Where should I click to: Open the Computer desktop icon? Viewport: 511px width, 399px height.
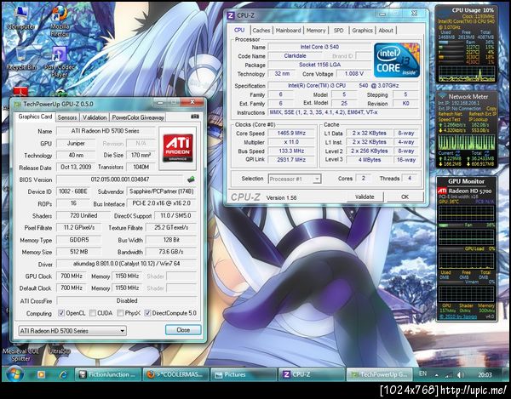[x=20, y=18]
